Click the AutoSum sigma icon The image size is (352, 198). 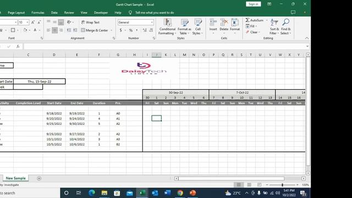click(x=248, y=20)
